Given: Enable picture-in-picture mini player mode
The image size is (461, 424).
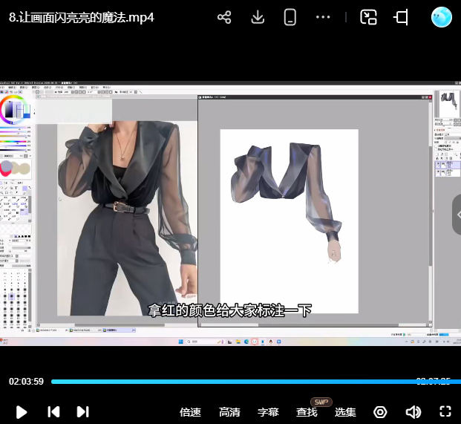Looking at the screenshot, I should (368, 17).
